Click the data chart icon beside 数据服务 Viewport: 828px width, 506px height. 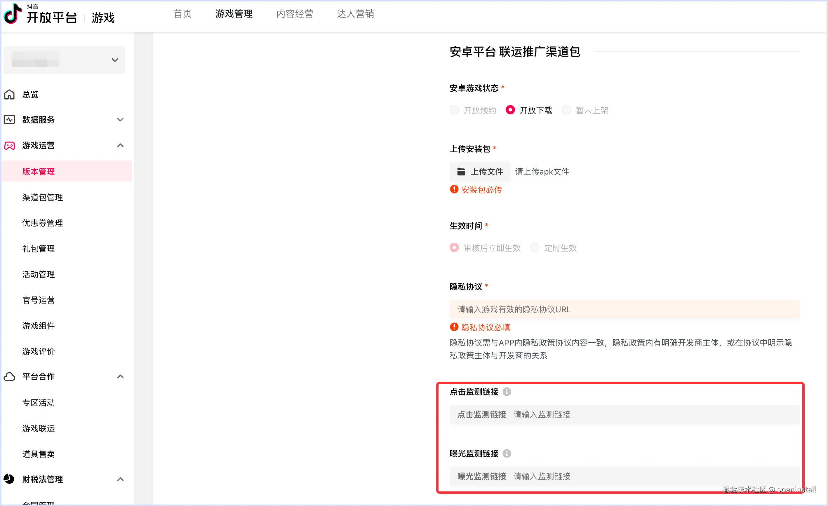point(9,120)
